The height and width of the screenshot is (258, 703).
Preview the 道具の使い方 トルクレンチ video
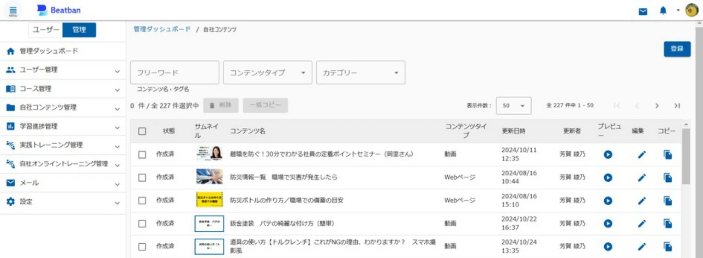point(608,247)
